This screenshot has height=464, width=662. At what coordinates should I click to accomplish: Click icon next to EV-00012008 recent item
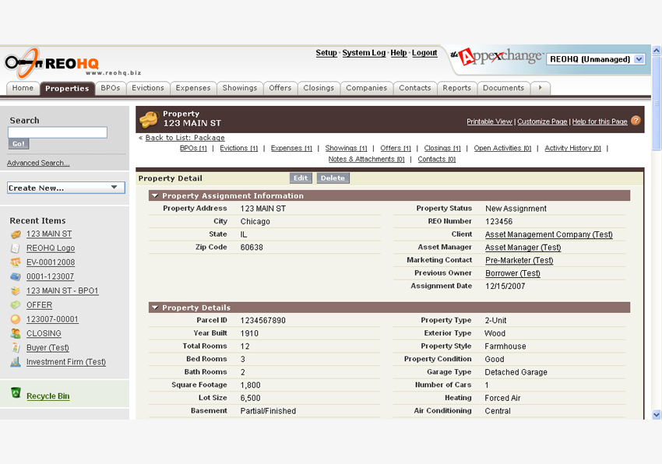point(16,262)
